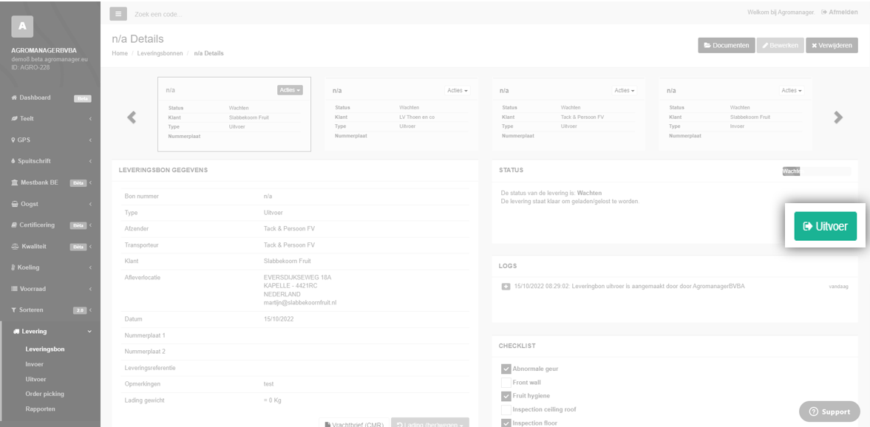This screenshot has height=427, width=870.
Task: Click the left carousel arrow
Action: click(x=132, y=117)
